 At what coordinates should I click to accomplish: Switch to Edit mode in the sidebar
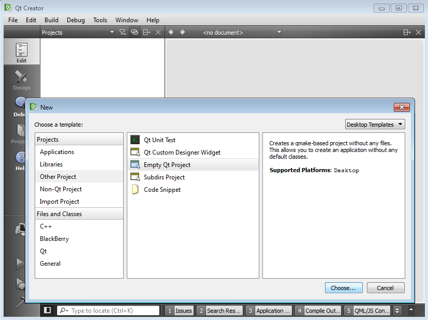(x=22, y=52)
